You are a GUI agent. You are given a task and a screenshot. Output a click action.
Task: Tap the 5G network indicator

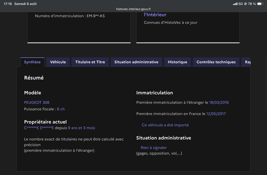(240, 4)
